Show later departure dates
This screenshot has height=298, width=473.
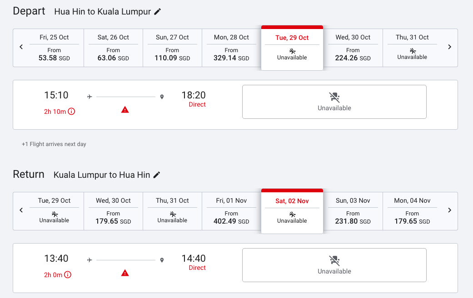tap(449, 47)
